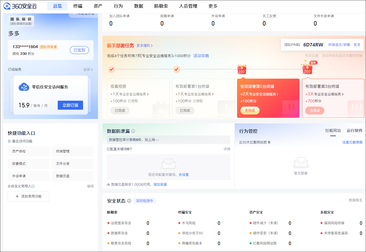Go to 行为 menu
This screenshot has width=366, height=252.
118,6
